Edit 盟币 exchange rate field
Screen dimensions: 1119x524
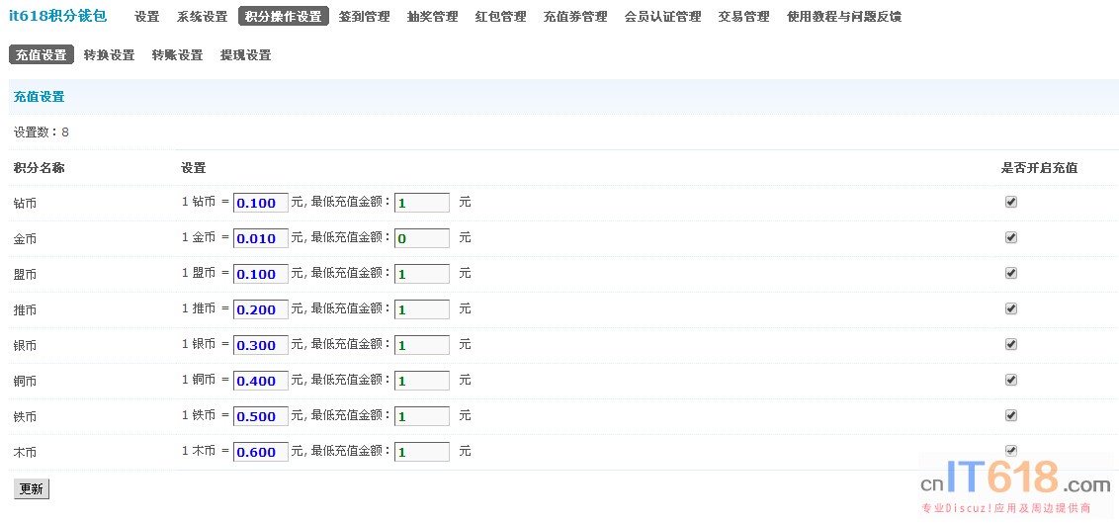pos(261,274)
